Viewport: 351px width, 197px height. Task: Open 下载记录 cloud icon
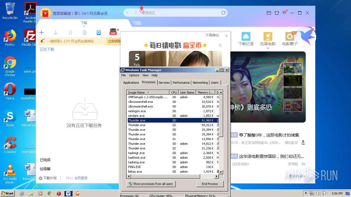pos(246,36)
